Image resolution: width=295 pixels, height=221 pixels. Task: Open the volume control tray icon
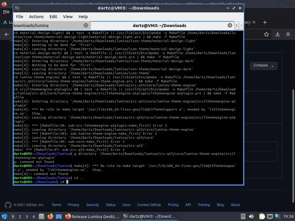(x=251, y=216)
